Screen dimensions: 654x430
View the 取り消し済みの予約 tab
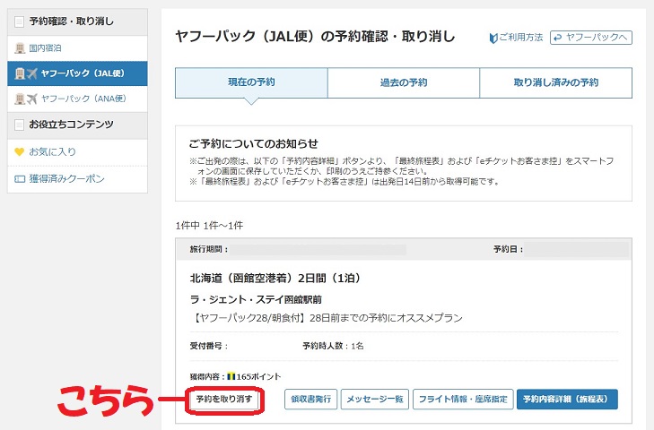pyautogui.click(x=555, y=82)
